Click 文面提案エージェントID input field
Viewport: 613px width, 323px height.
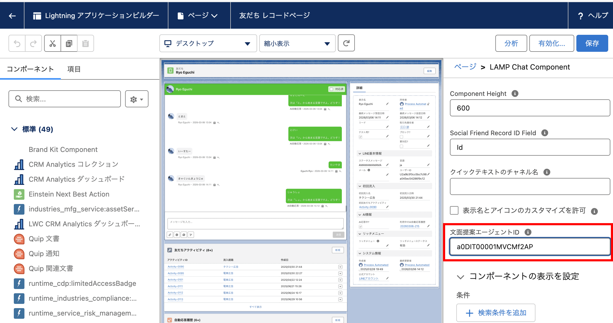(x=530, y=247)
